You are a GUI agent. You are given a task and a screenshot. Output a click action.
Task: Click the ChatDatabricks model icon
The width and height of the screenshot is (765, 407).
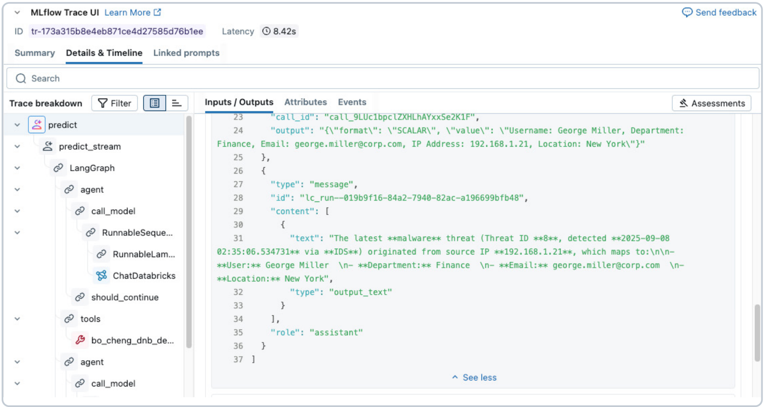(101, 275)
